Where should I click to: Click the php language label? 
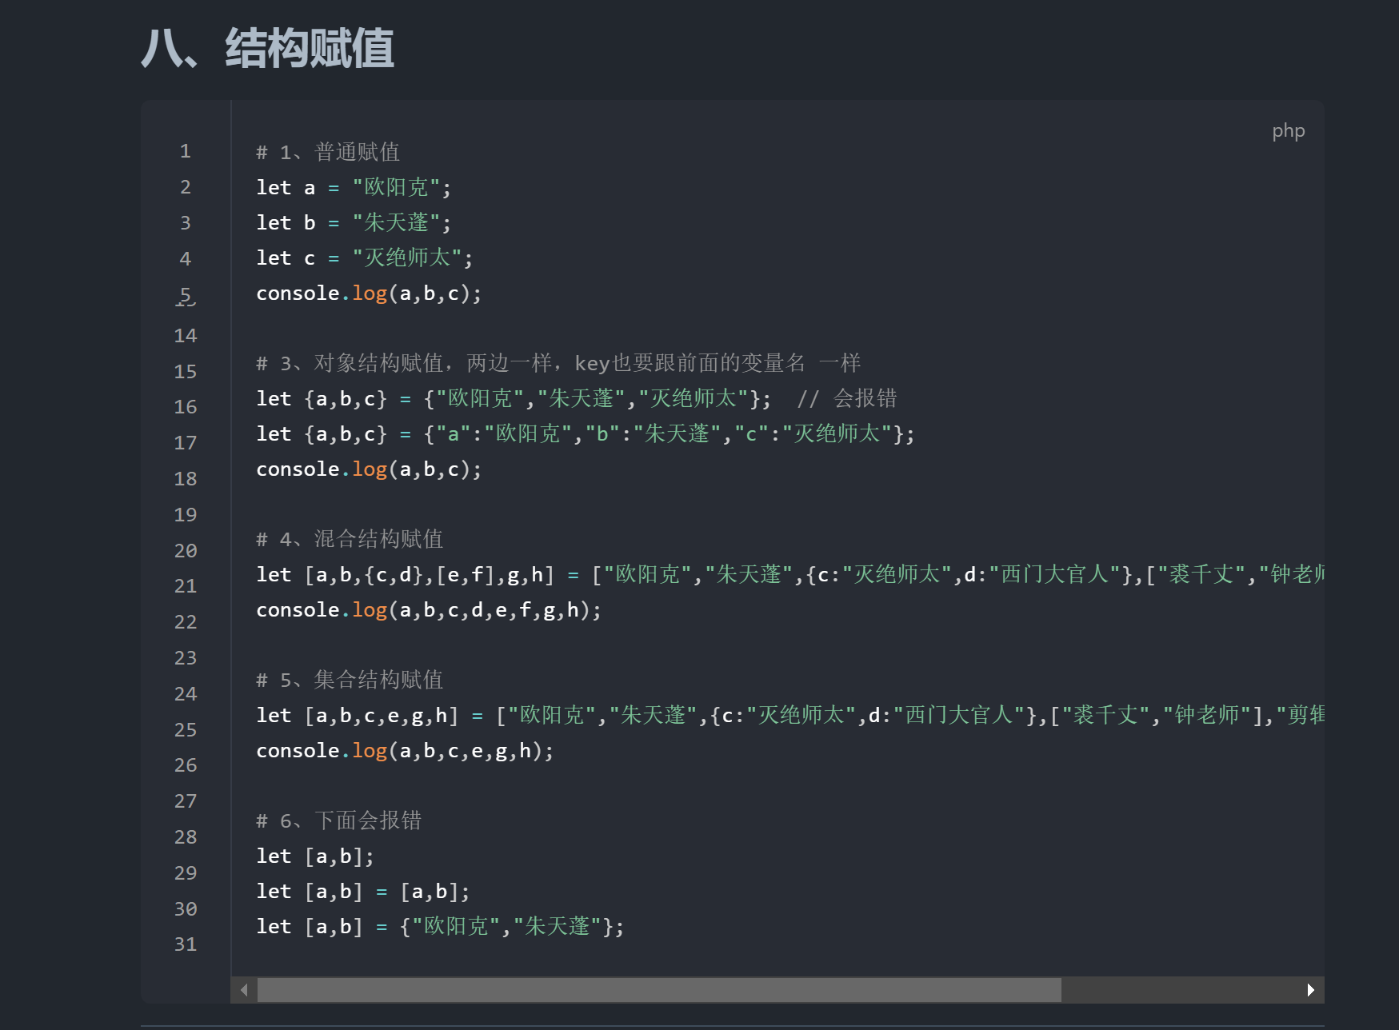pyautogui.click(x=1289, y=131)
